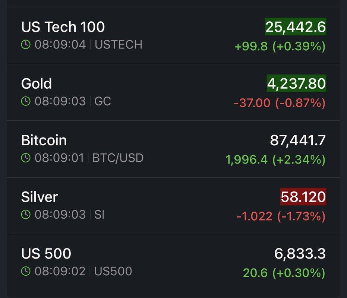Click the green-highlighted 25,442.6 price
The image size is (347, 298).
point(296,27)
